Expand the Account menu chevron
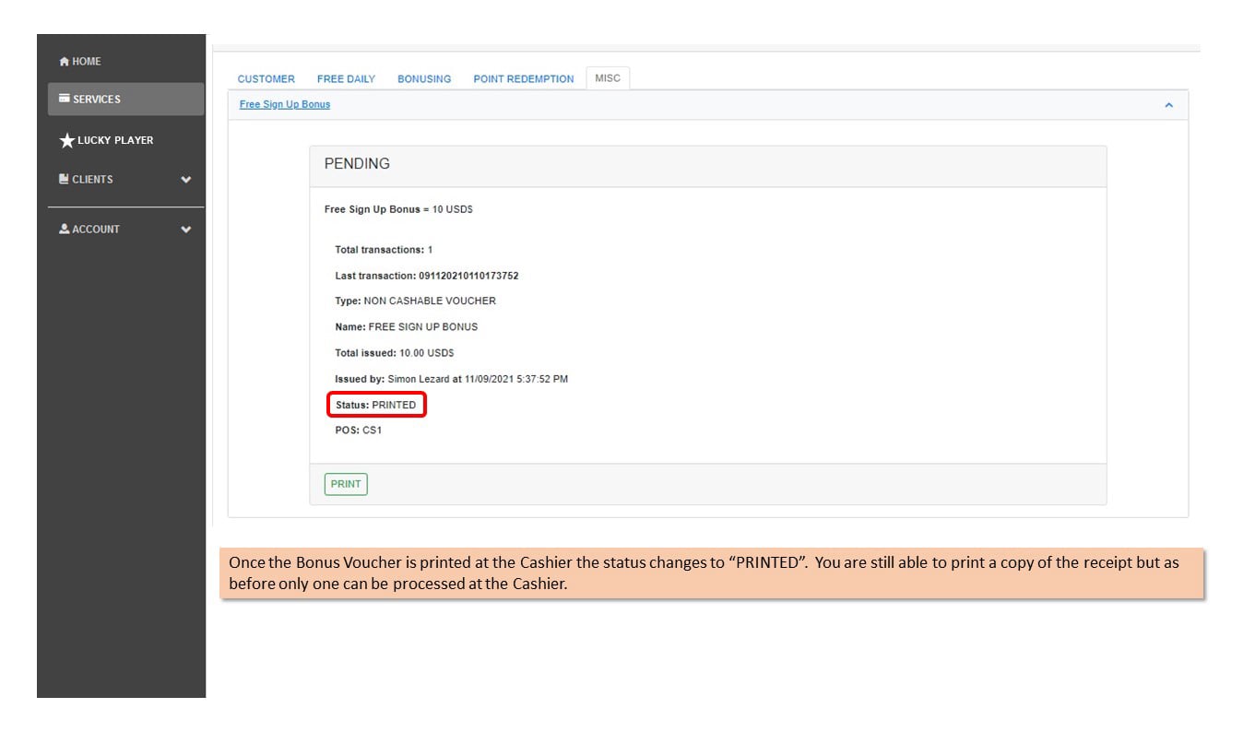The image size is (1255, 732). coord(186,230)
